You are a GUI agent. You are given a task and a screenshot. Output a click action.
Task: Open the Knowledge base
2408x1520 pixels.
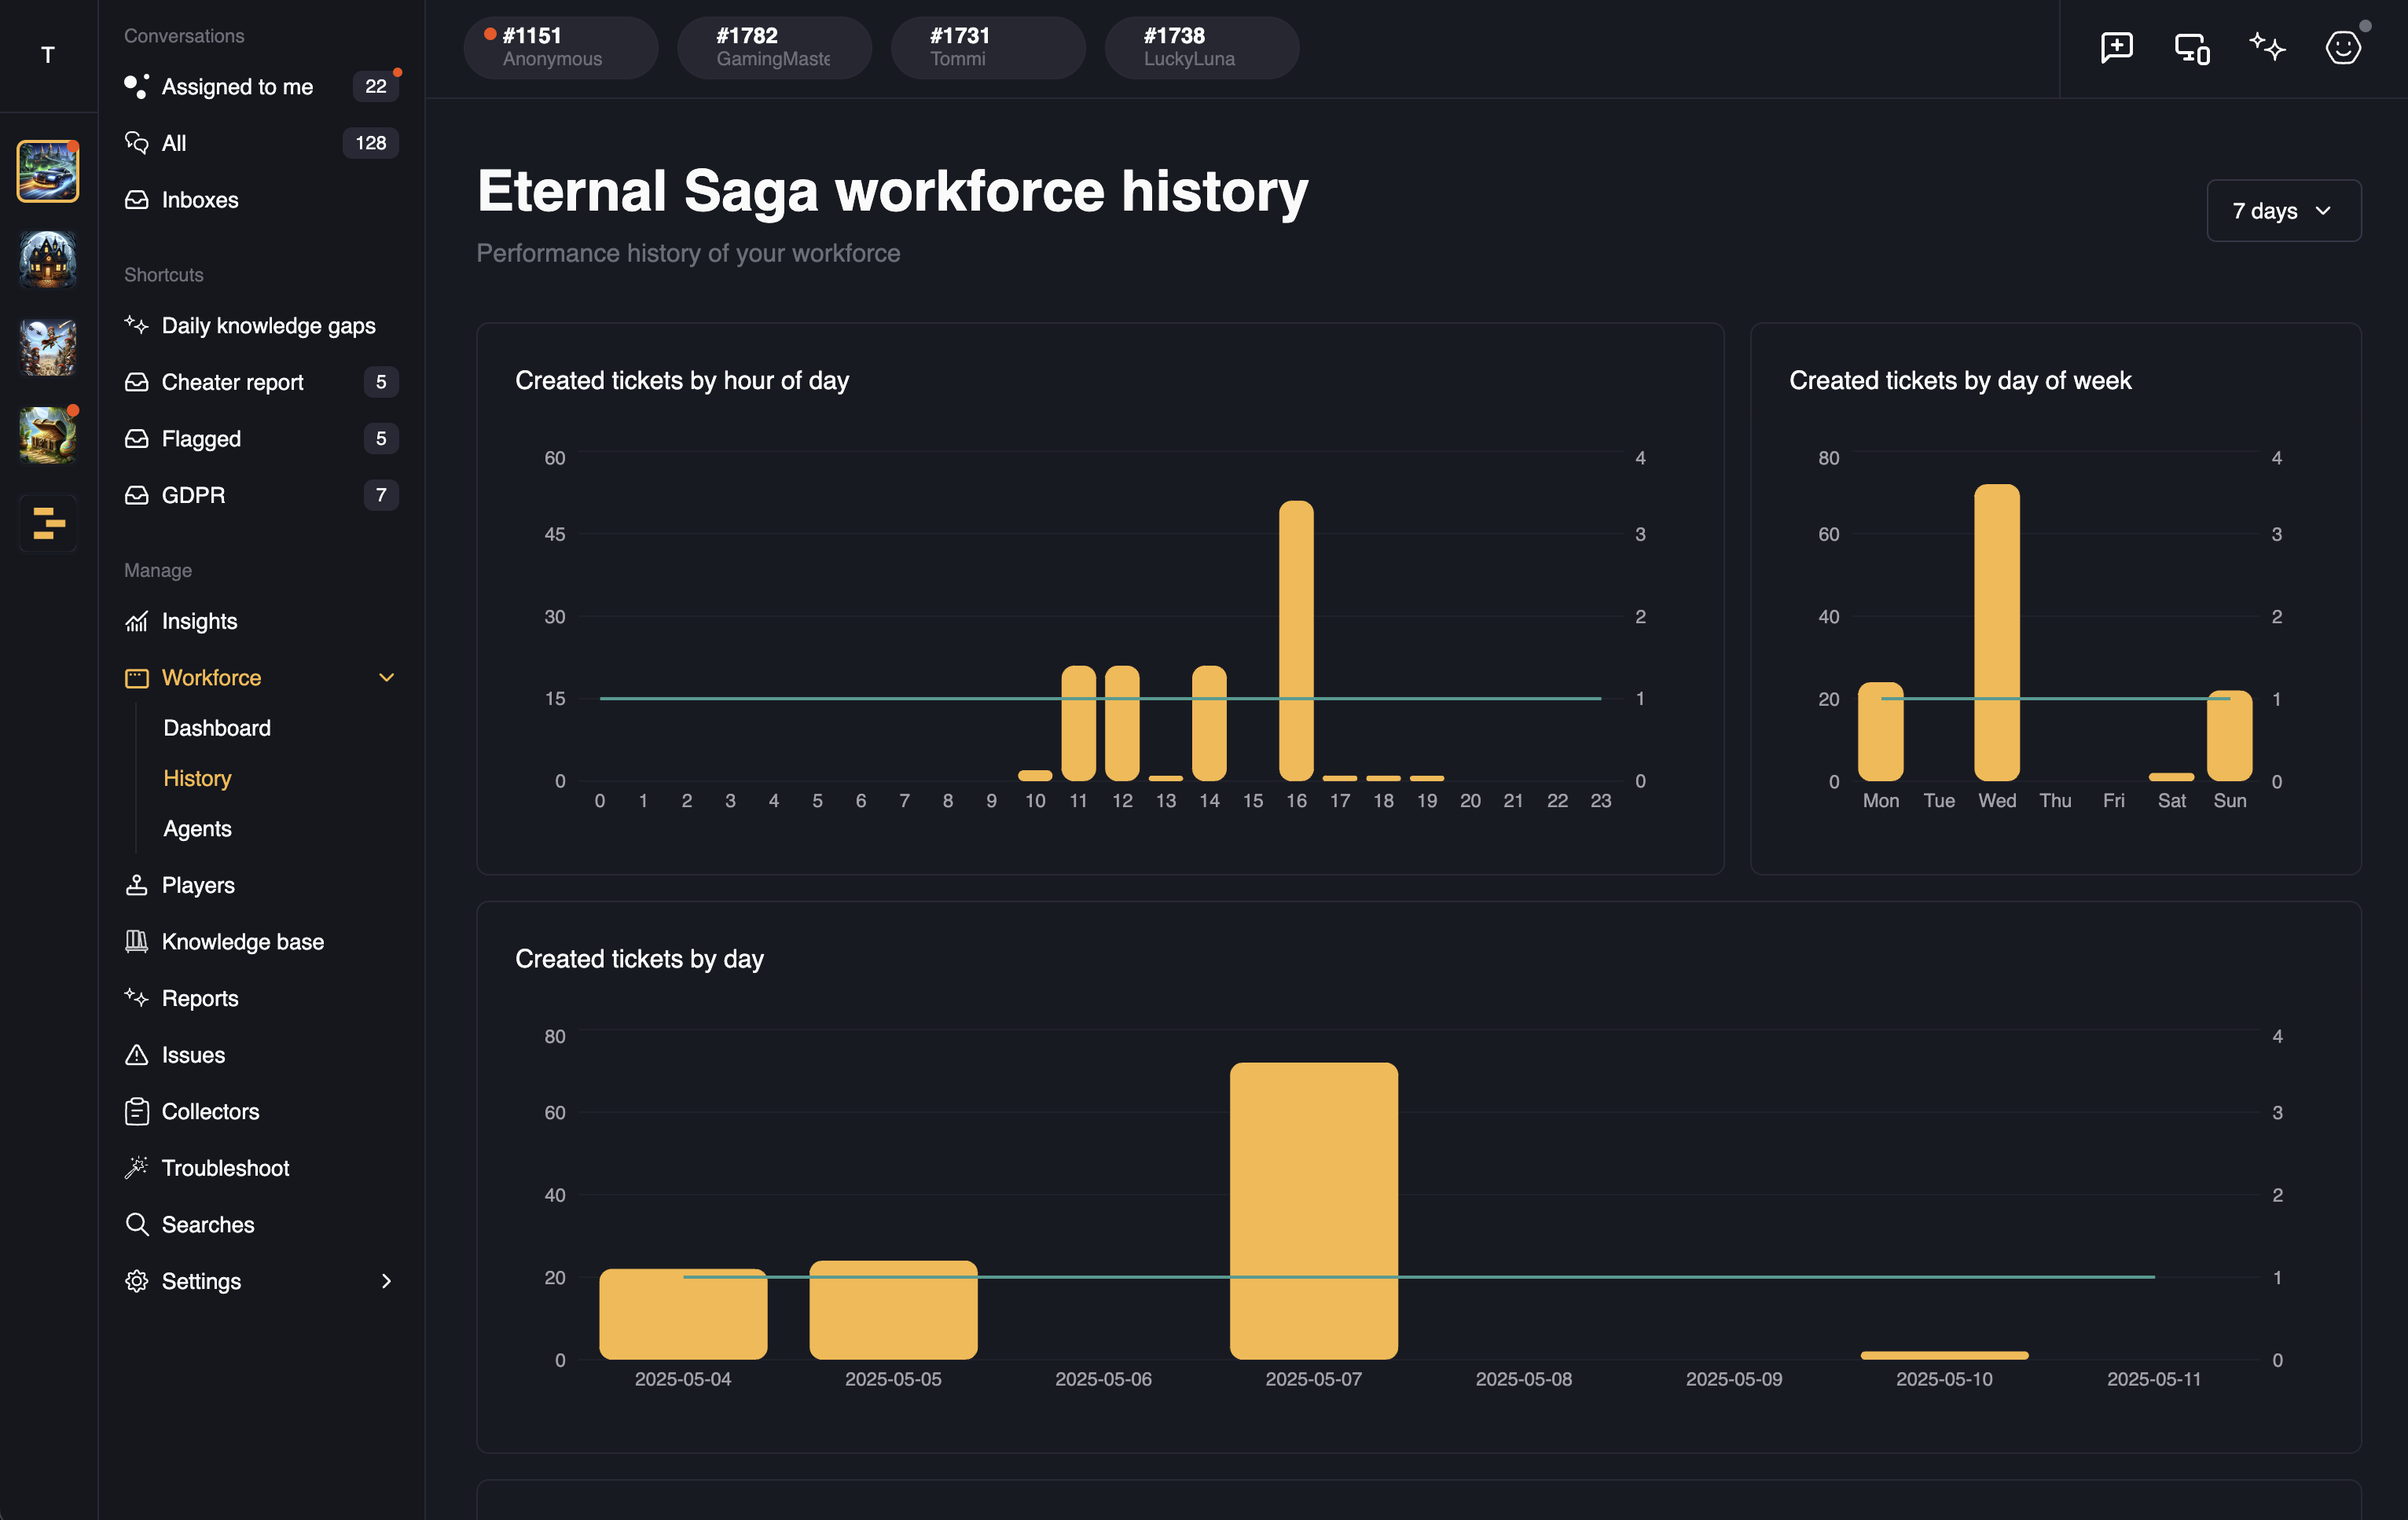242,941
